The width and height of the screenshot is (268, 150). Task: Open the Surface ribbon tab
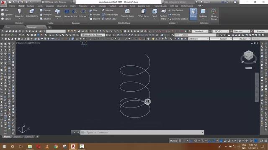[31, 6]
